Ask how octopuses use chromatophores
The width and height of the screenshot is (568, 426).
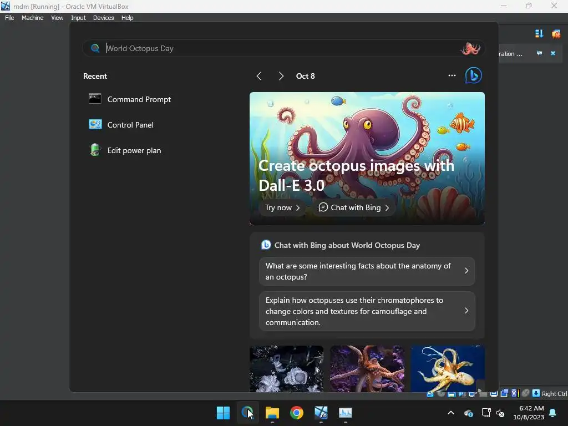367,311
